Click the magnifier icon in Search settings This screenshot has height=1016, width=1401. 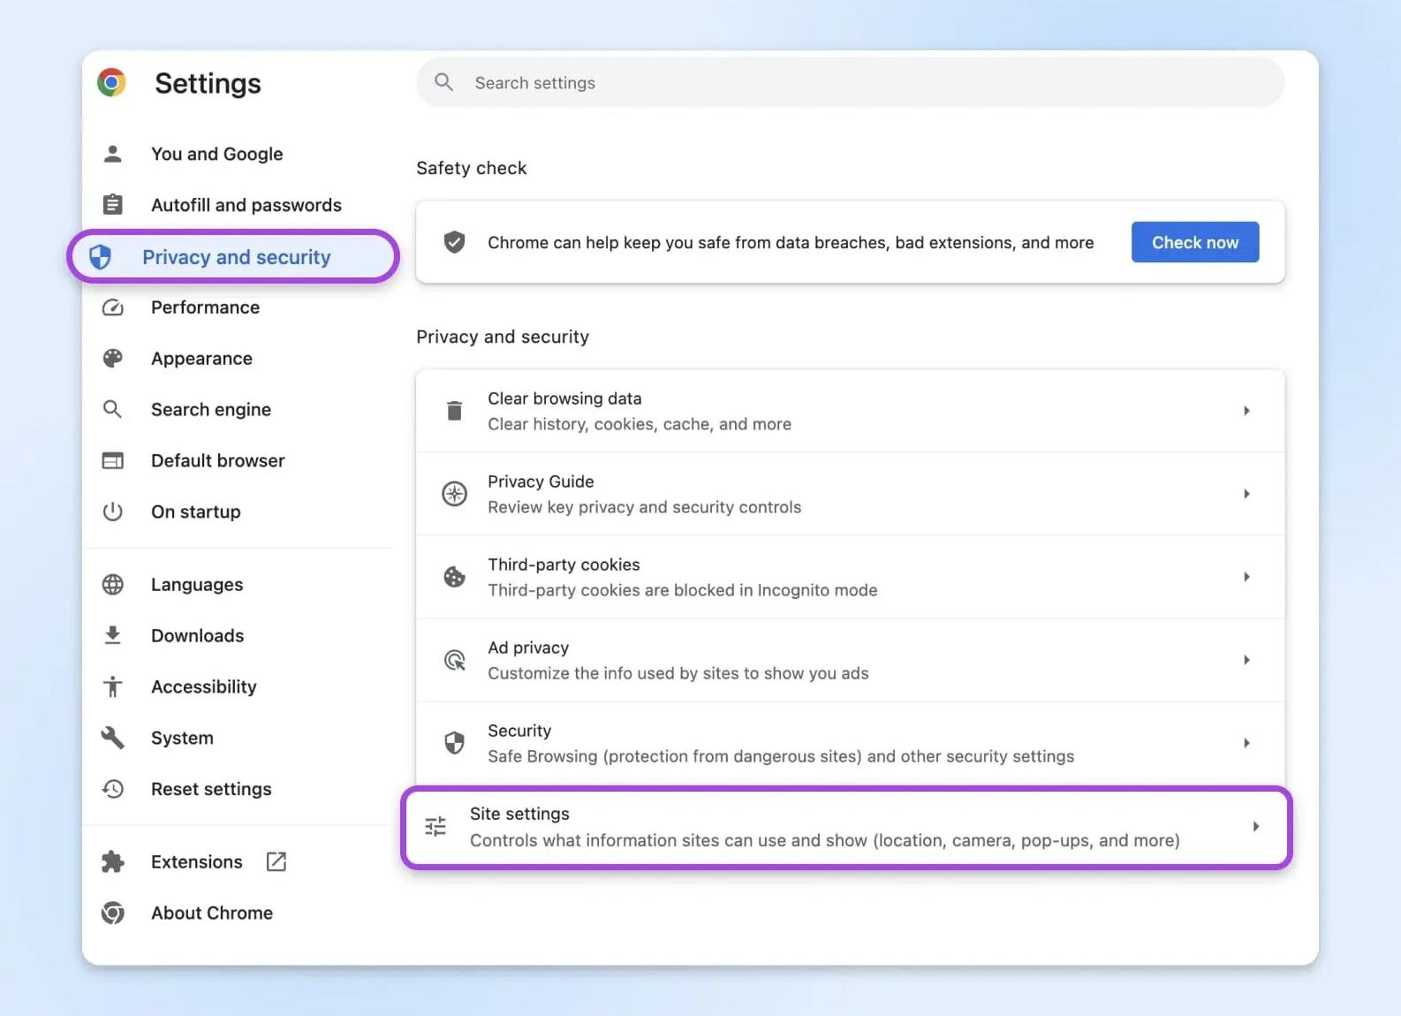443,82
